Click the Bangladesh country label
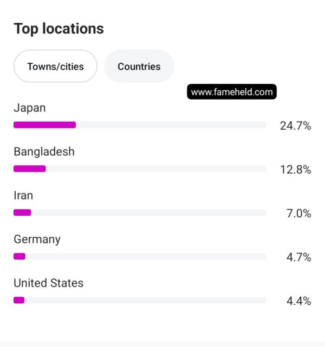Image resolution: width=325 pixels, height=347 pixels. 44,151
